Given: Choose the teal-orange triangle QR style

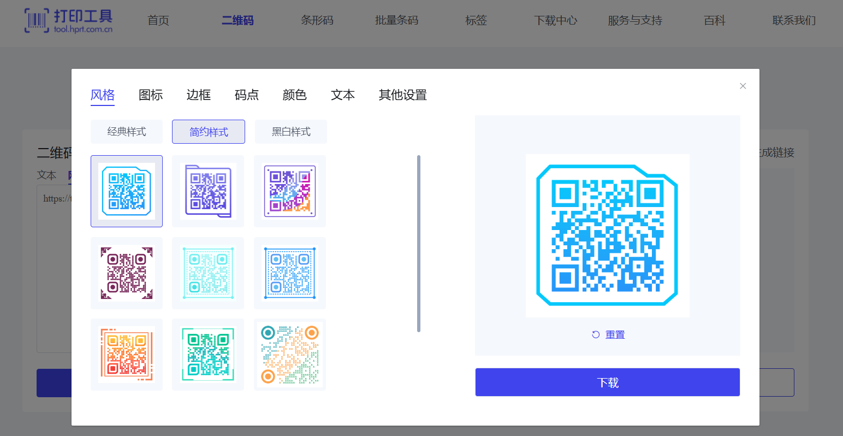Looking at the screenshot, I should pyautogui.click(x=290, y=355).
